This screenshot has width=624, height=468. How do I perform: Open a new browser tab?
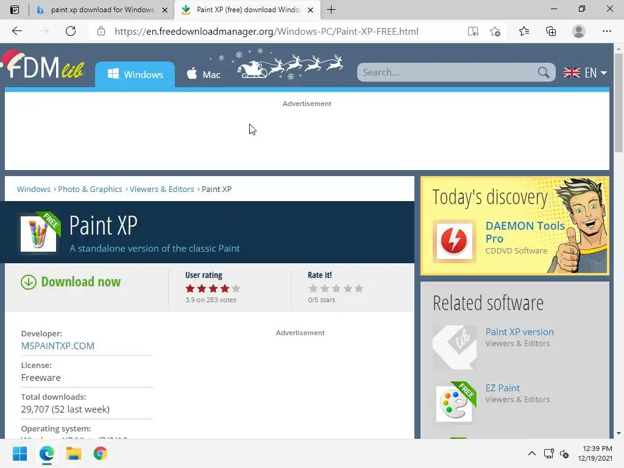[x=331, y=10]
